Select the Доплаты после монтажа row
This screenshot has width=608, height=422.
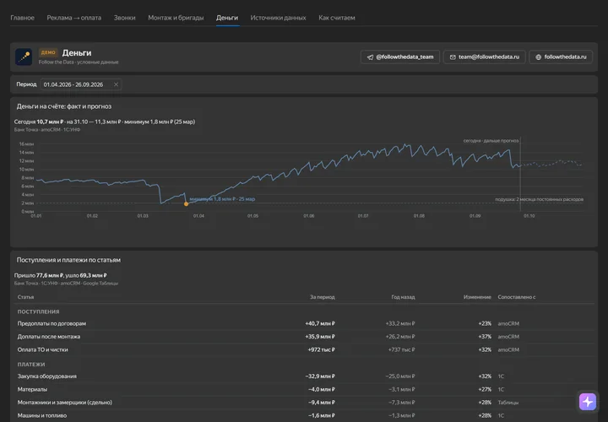pyautogui.click(x=306, y=337)
